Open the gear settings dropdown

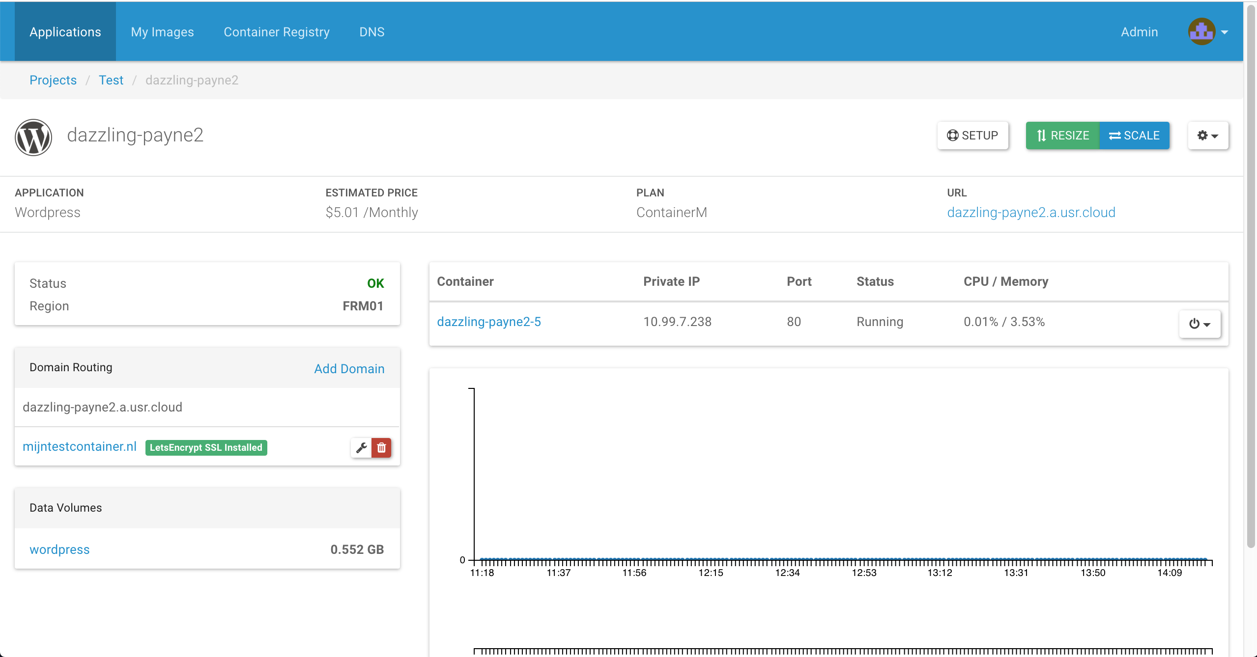coord(1208,136)
